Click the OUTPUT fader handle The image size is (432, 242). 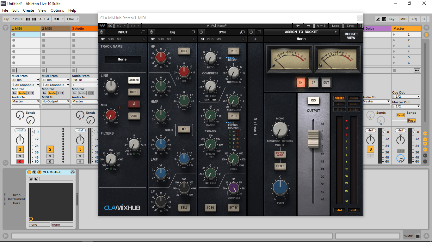tap(313, 139)
